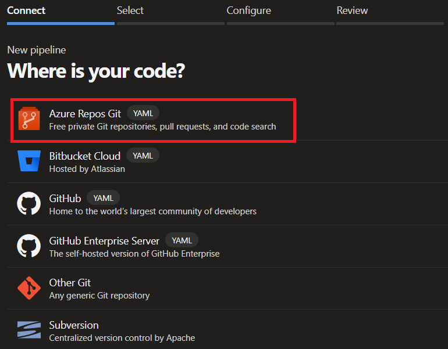Select the Subversion title text
Image resolution: width=448 pixels, height=349 pixels.
click(74, 325)
